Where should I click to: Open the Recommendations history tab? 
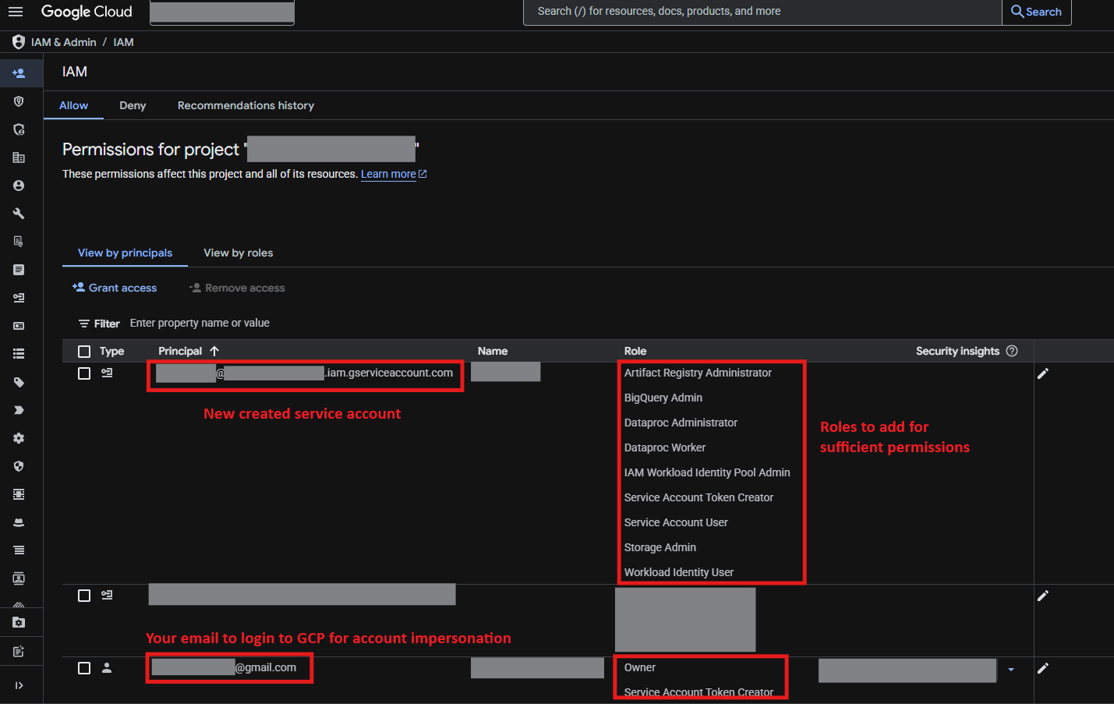[x=246, y=105]
